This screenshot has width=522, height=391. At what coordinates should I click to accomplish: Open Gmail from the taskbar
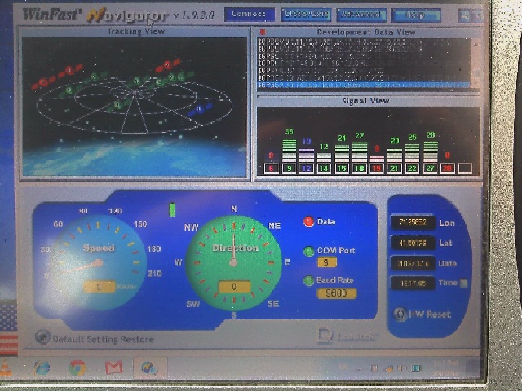pos(114,367)
